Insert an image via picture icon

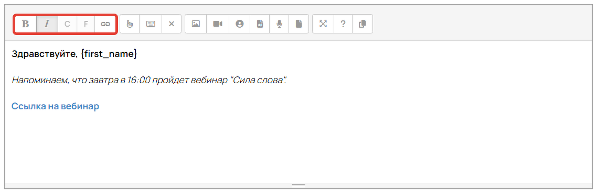(x=196, y=24)
